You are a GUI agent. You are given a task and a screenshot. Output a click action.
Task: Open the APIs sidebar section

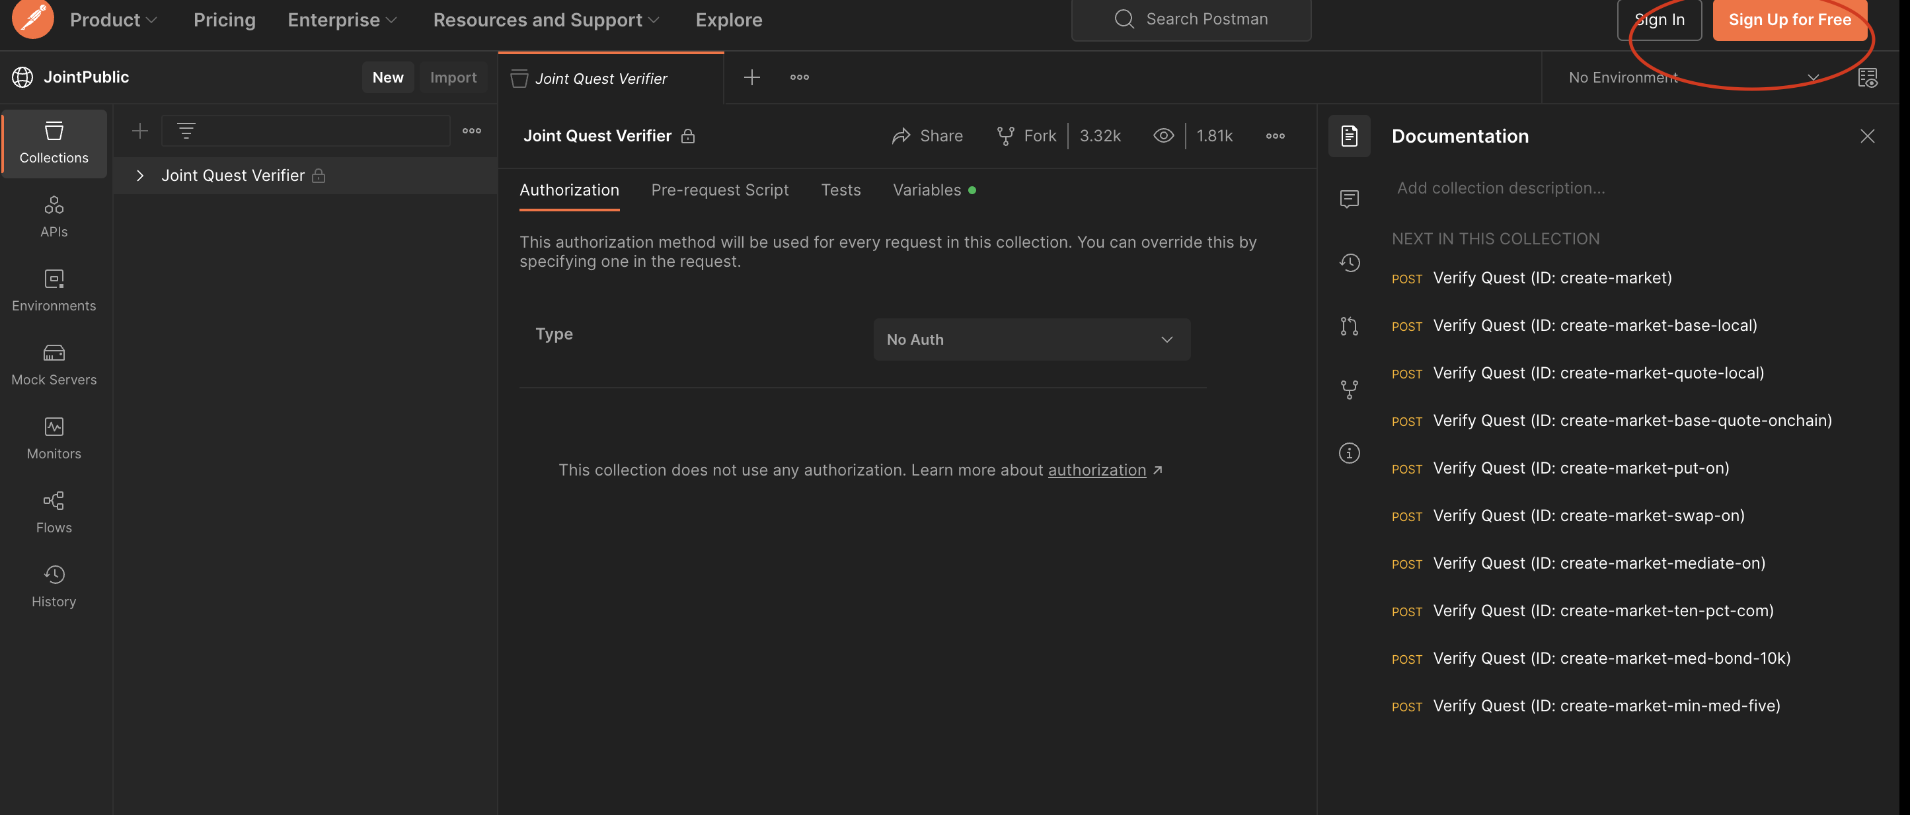point(54,217)
